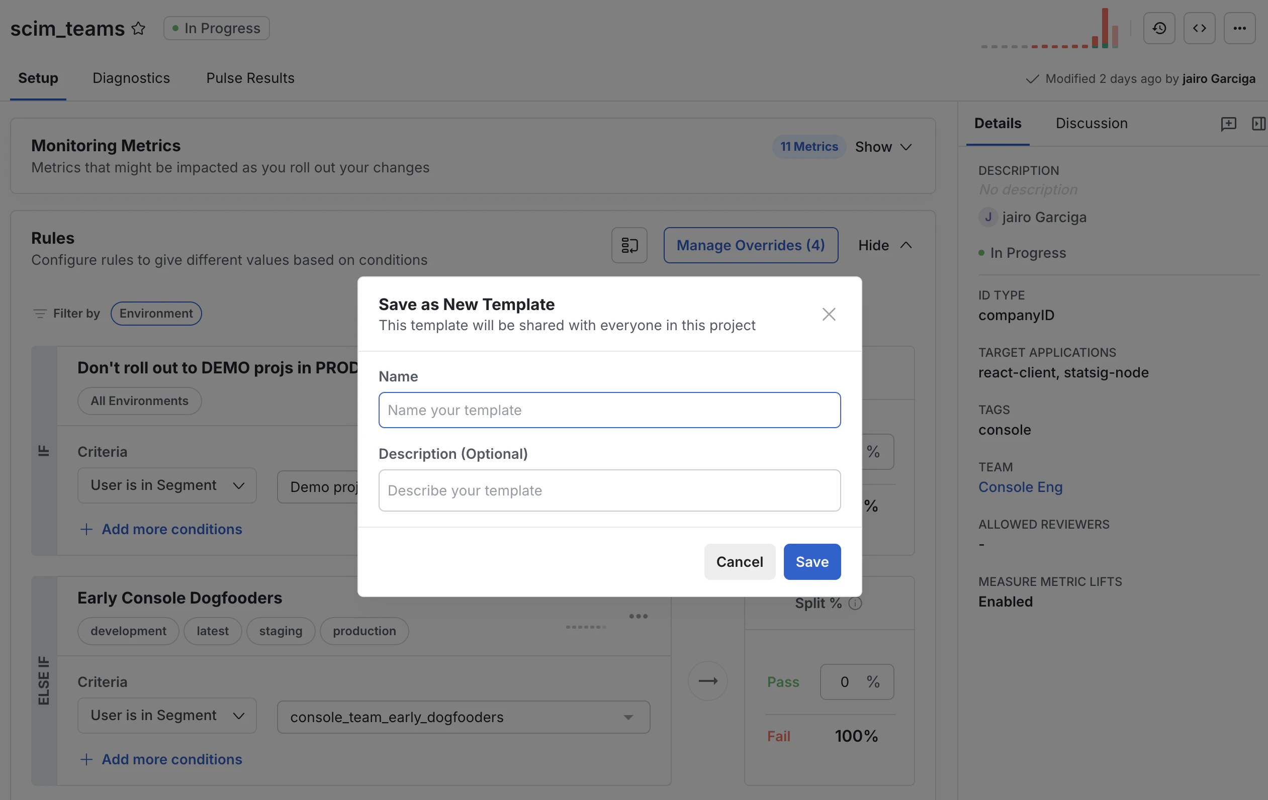Screen dimensions: 1268x800
Task: Click the add comment icon
Action: click(1228, 124)
